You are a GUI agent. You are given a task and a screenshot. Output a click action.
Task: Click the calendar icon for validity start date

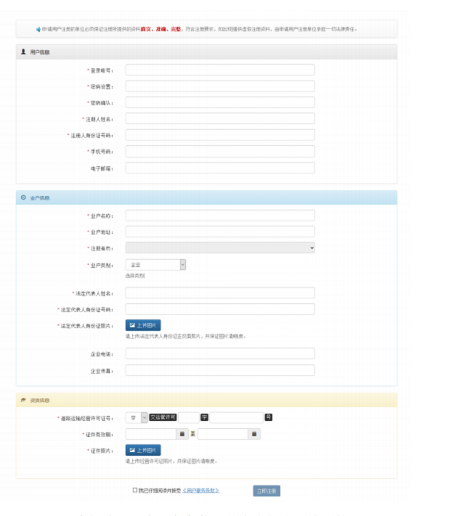tap(182, 434)
